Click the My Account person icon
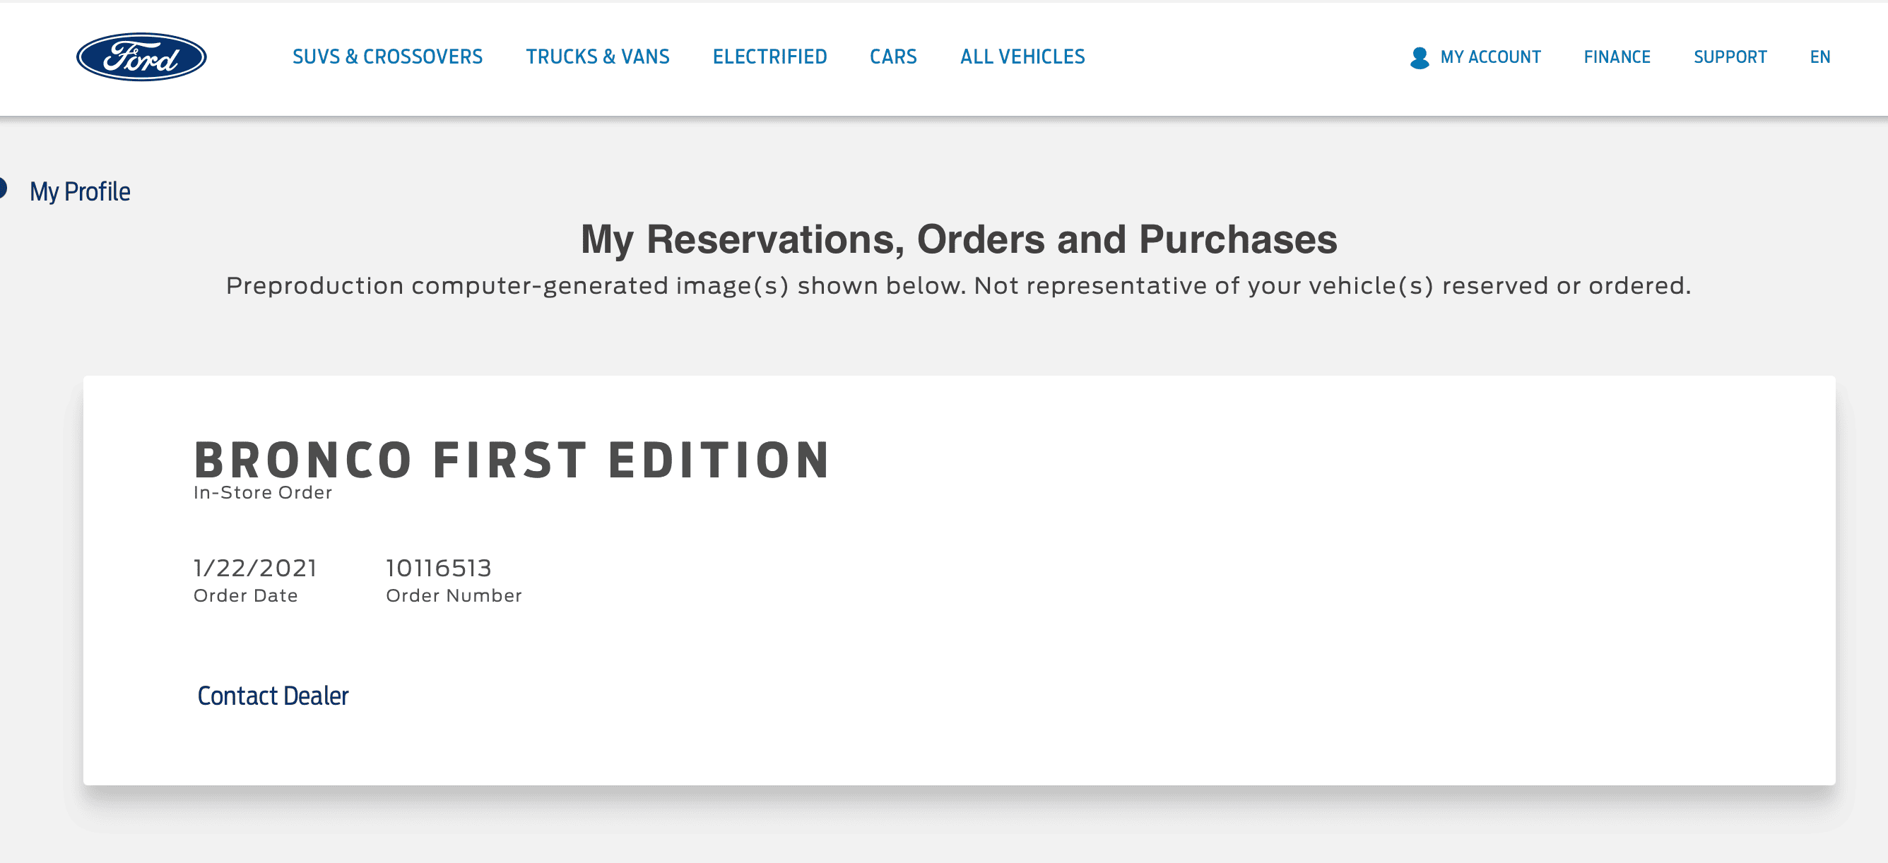This screenshot has height=863, width=1888. pyautogui.click(x=1419, y=58)
